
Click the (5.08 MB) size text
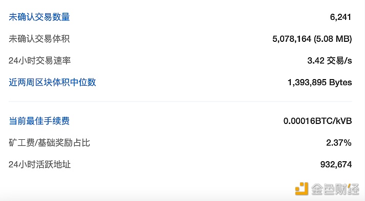click(x=333, y=39)
